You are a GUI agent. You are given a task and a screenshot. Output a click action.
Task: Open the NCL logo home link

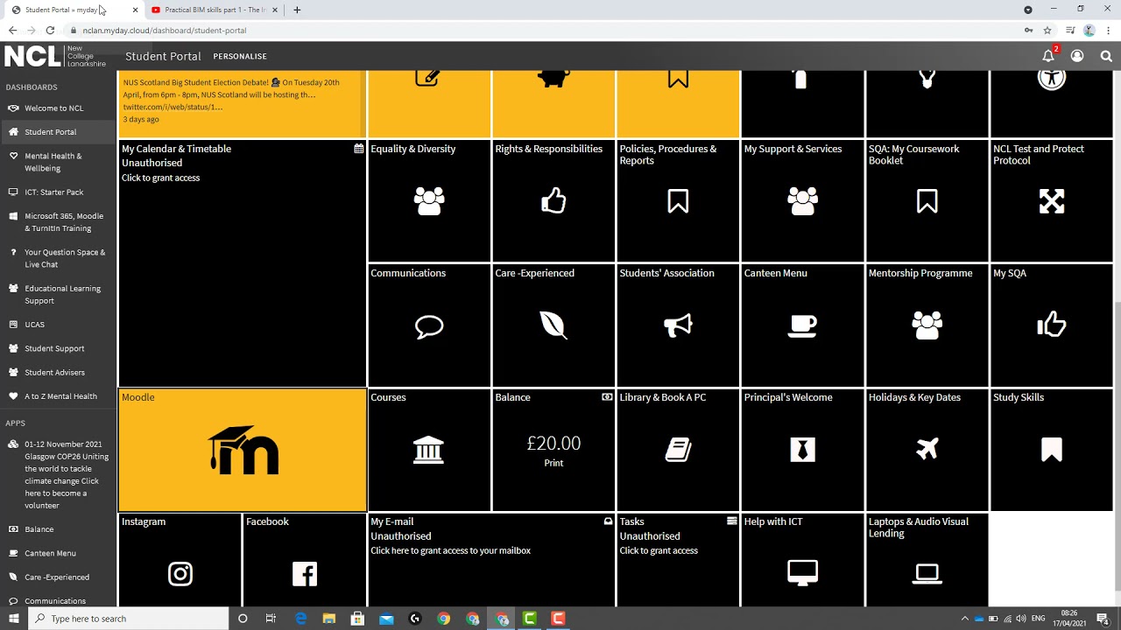[x=55, y=56]
